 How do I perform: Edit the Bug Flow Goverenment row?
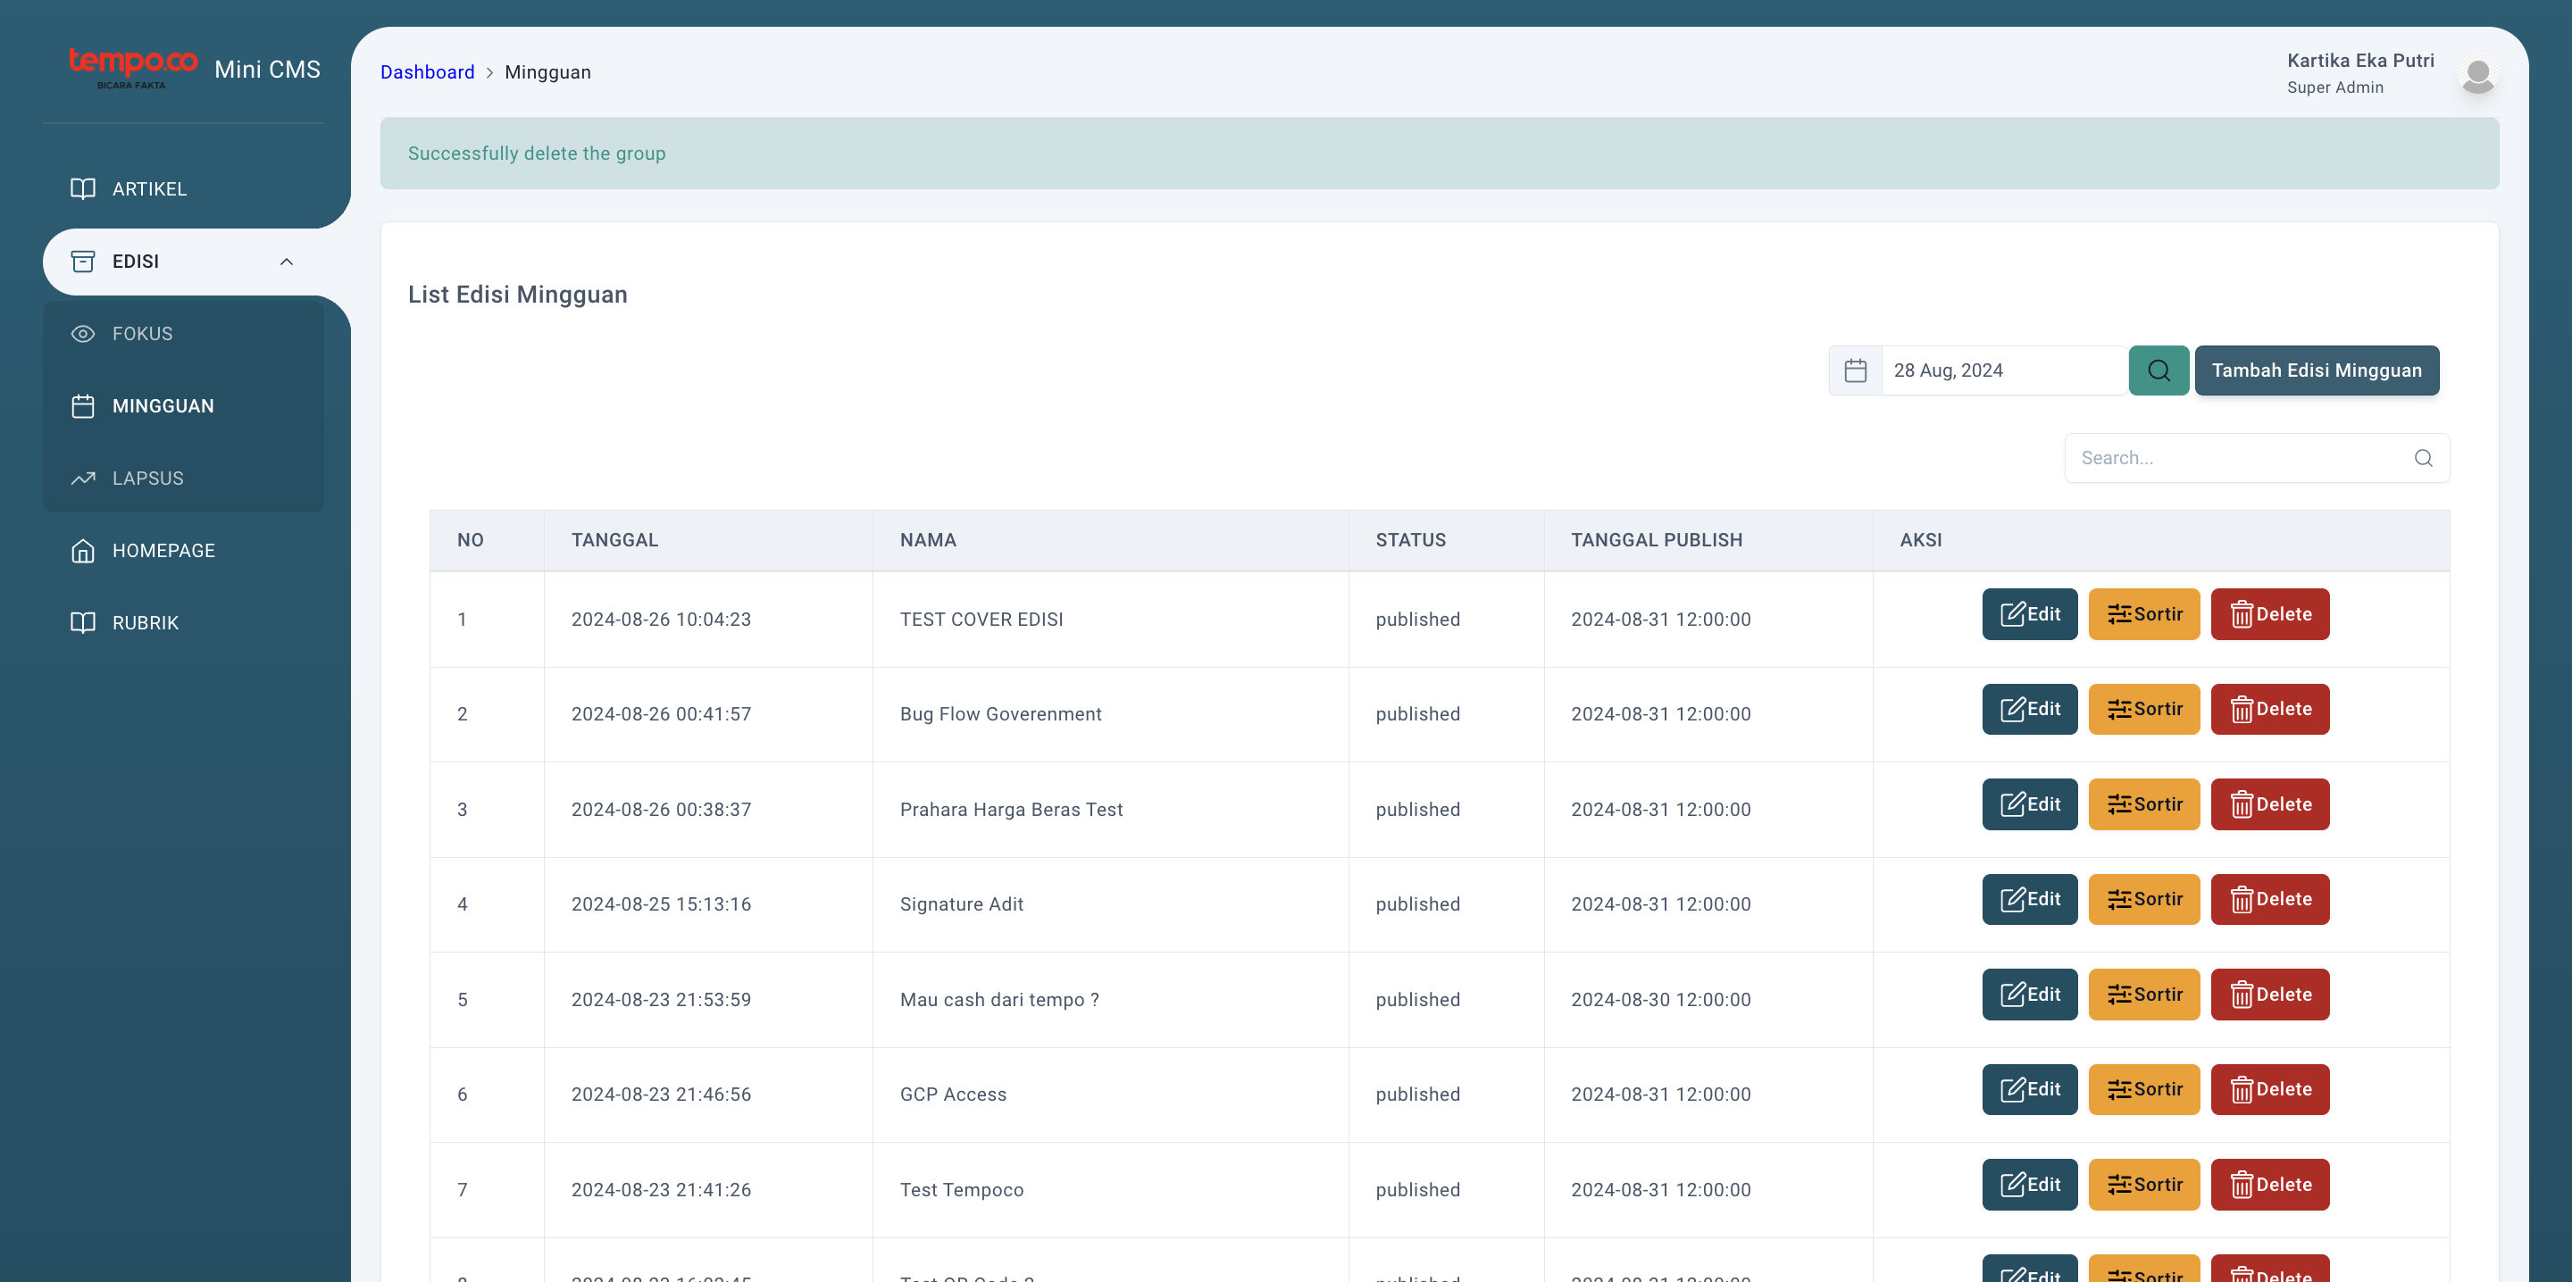click(2030, 709)
